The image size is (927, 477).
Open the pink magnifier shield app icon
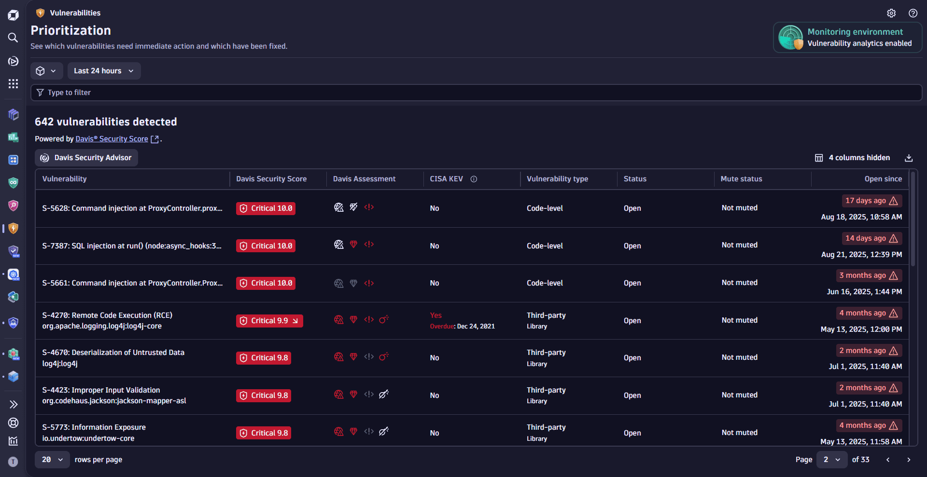[13, 205]
